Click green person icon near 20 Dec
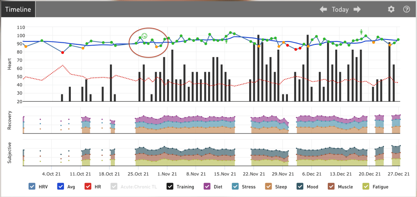This screenshot has width=417, height=197. 361,32
